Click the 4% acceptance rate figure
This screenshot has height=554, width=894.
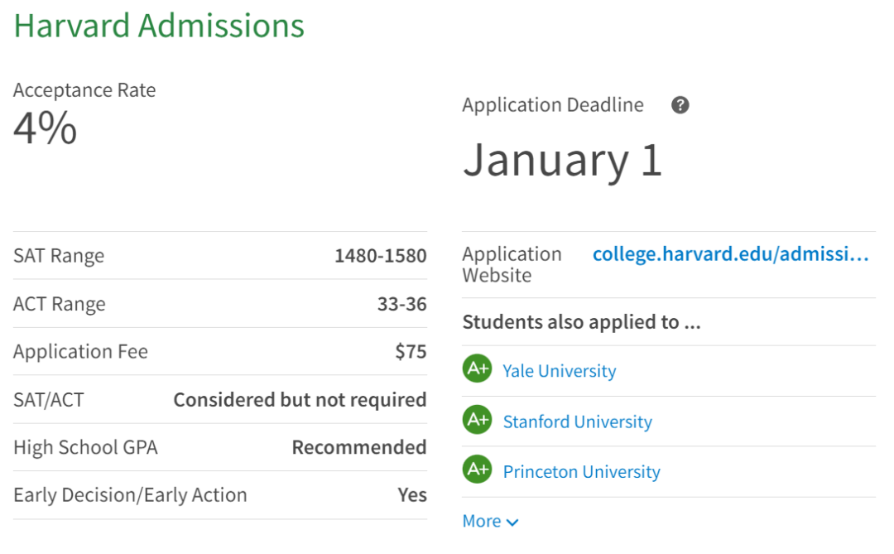(x=46, y=129)
